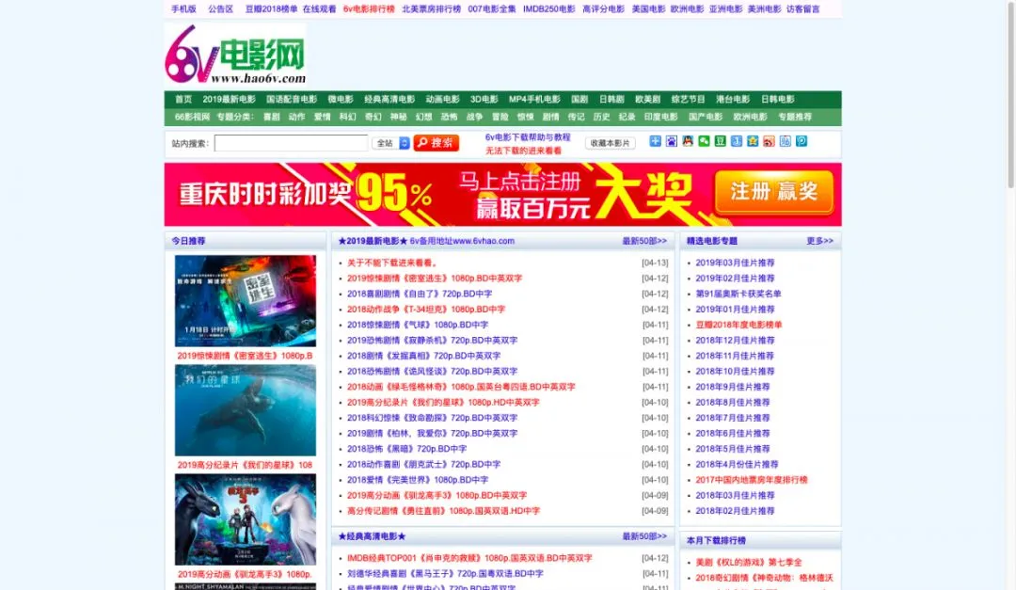1016x590 pixels.
Task: Open 美剧《权L的游戏》第七季全 link
Action: pos(749,562)
